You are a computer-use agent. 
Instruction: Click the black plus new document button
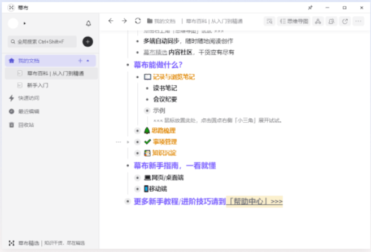pos(88,42)
